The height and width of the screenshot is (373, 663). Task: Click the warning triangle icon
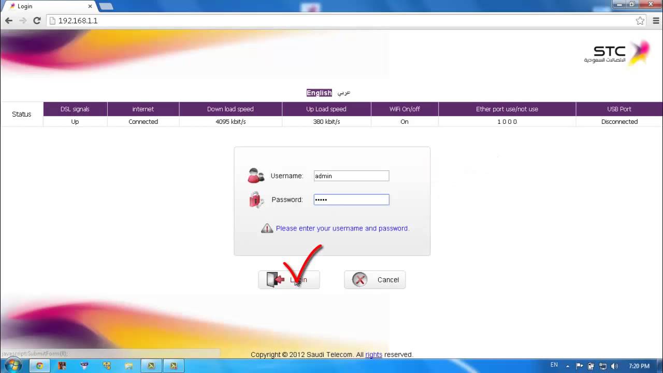(267, 228)
